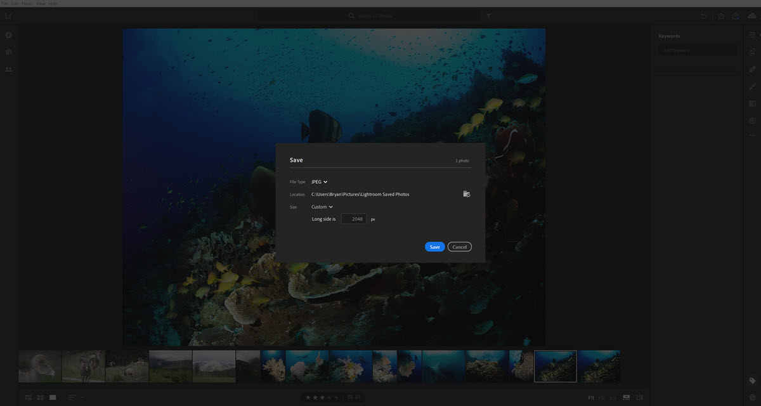Viewport: 761px width, 406px height.
Task: Open the Size Custom dropdown
Action: pyautogui.click(x=322, y=207)
